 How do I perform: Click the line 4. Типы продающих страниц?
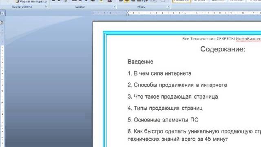point(165,108)
